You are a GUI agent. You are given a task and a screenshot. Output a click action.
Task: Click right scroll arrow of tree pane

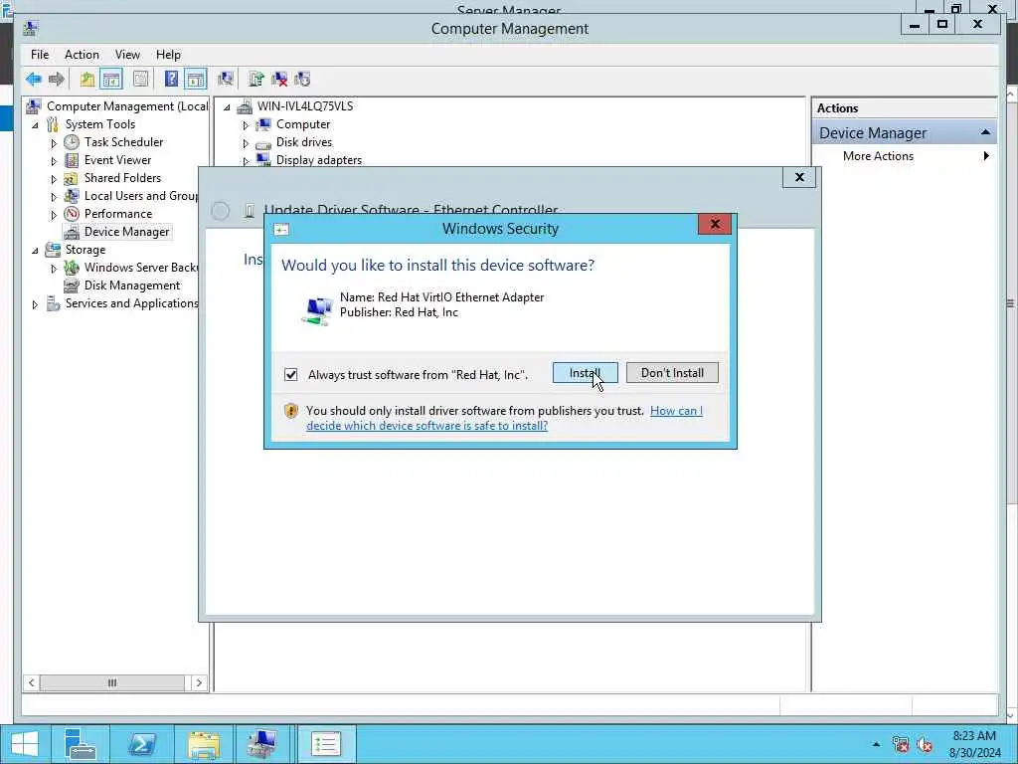tap(199, 682)
